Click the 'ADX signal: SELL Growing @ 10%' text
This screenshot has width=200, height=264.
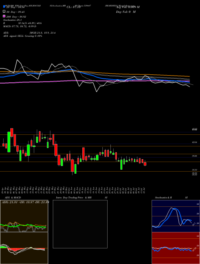[22, 36]
